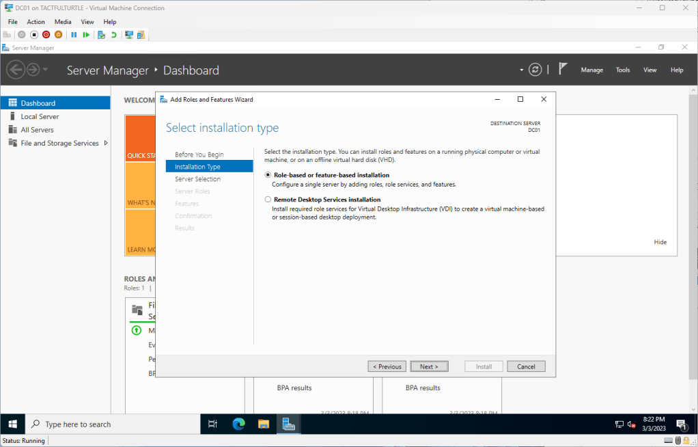Open the dropdown arrow beside the refresh icon
Screen dimensions: 698x447
(x=522, y=70)
